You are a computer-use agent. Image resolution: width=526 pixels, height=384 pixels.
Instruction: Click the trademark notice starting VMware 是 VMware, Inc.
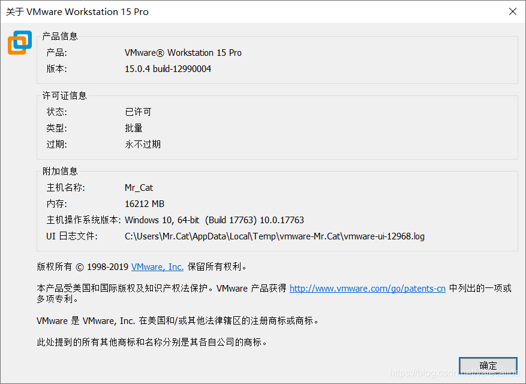178,321
